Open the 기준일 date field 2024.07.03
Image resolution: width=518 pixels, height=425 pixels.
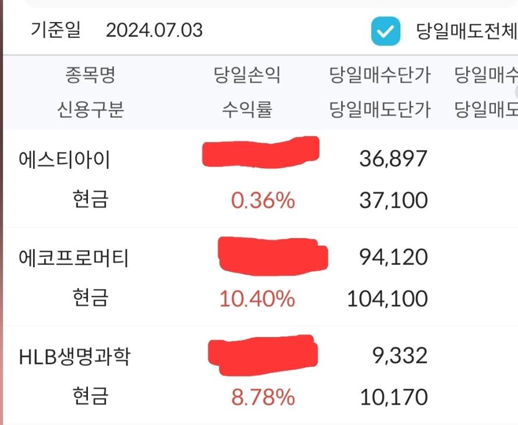[154, 30]
